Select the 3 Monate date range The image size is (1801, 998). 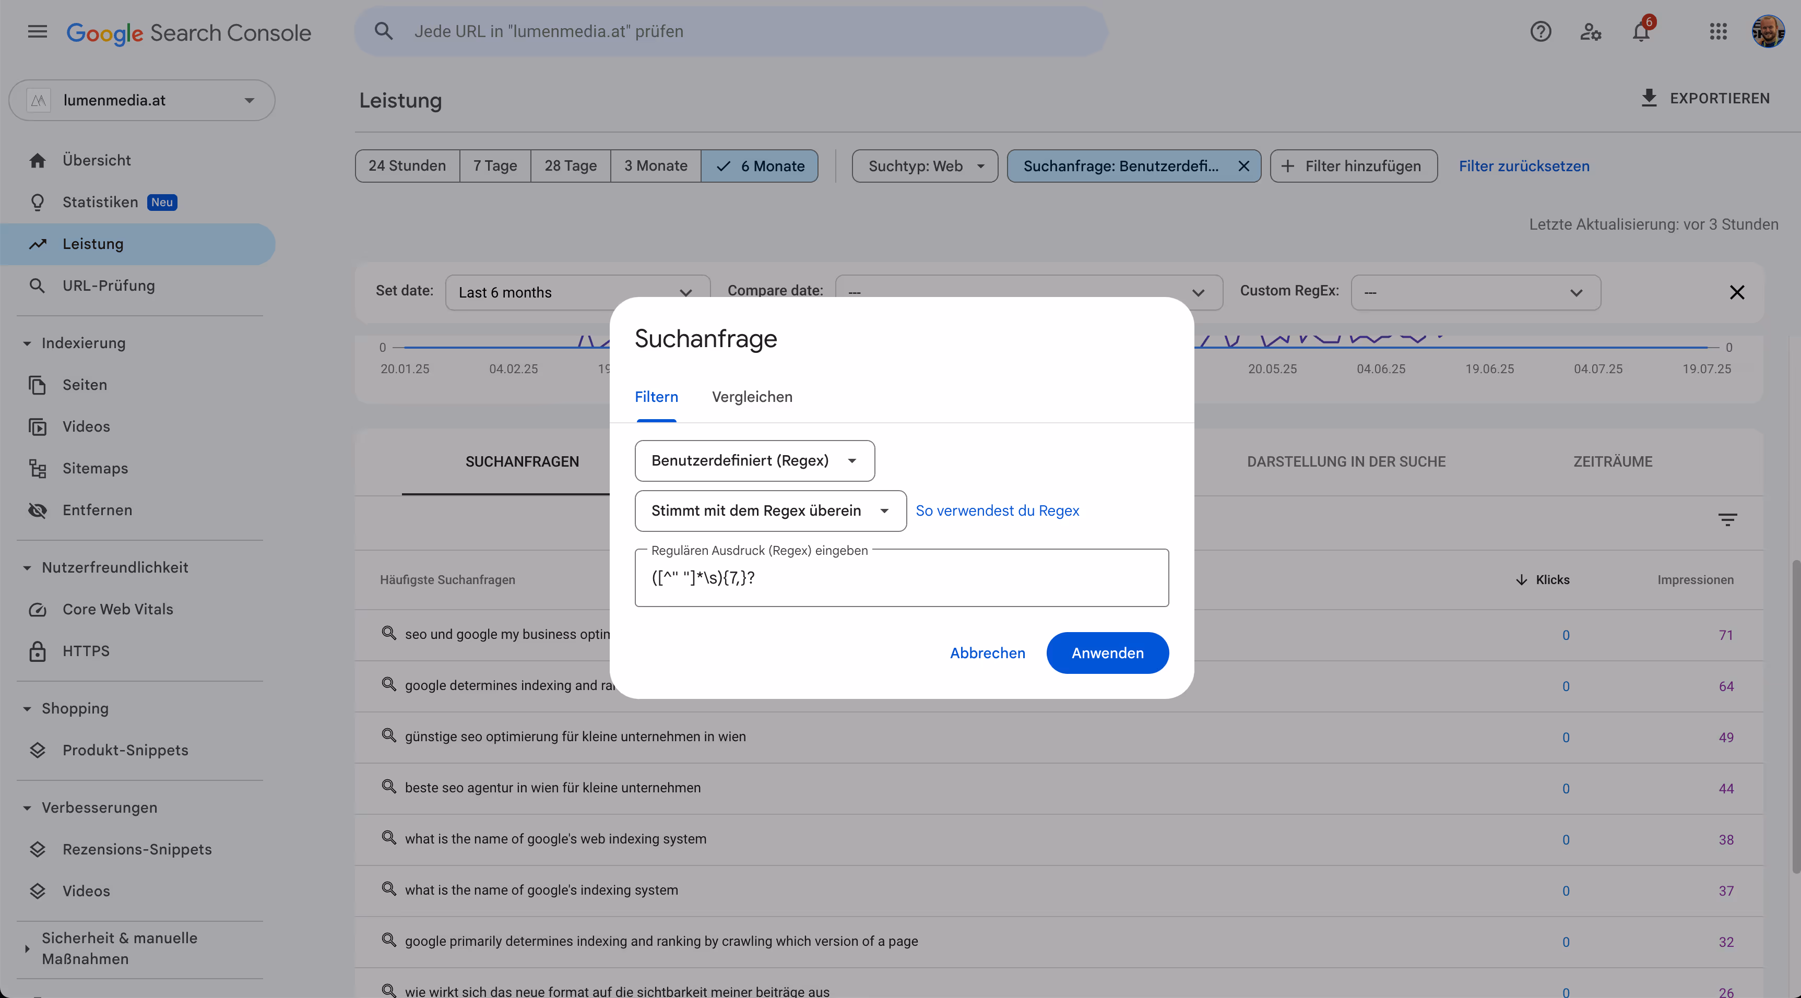[x=656, y=167]
